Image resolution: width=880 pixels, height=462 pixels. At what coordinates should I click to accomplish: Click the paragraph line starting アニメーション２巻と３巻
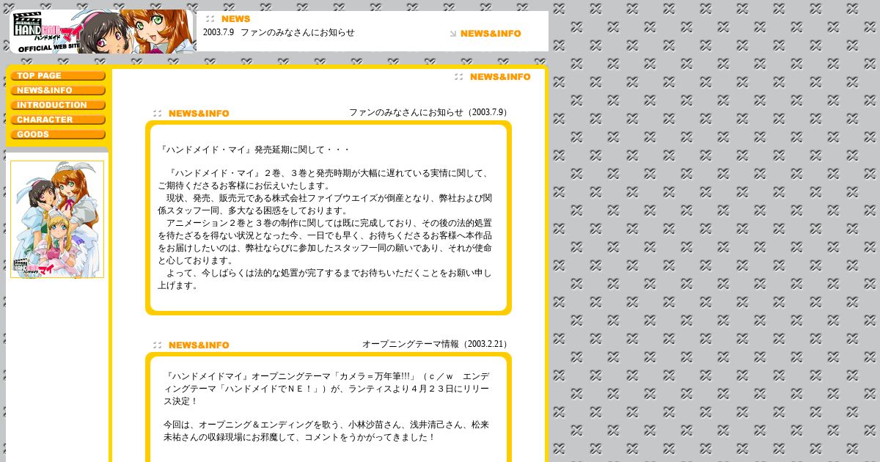(x=325, y=223)
